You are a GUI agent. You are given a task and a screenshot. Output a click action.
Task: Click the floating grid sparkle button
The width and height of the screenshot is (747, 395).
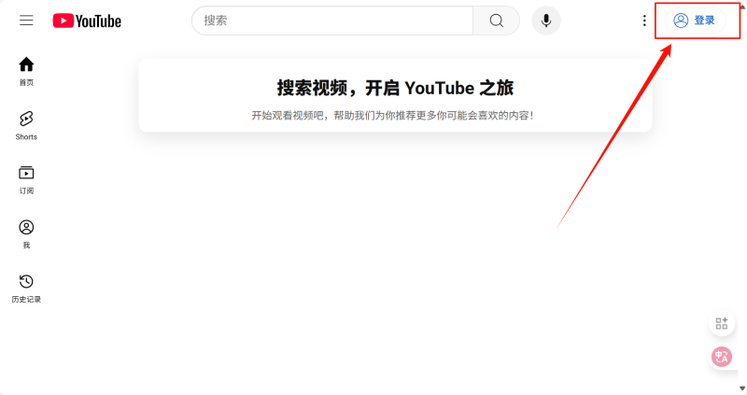[721, 323]
